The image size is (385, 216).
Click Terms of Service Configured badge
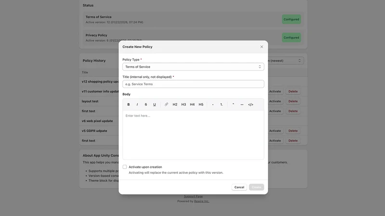click(291, 19)
